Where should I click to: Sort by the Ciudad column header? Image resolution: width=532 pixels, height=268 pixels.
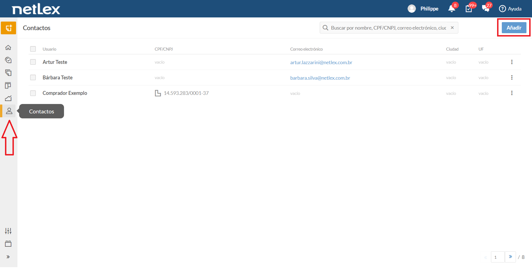pos(452,49)
